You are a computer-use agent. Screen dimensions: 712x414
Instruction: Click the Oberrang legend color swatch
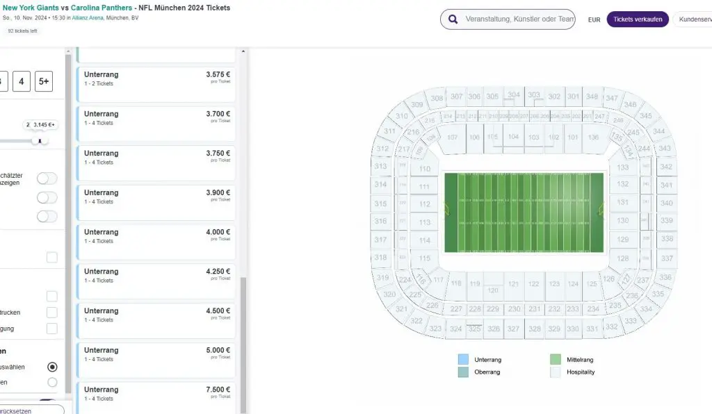(x=463, y=372)
